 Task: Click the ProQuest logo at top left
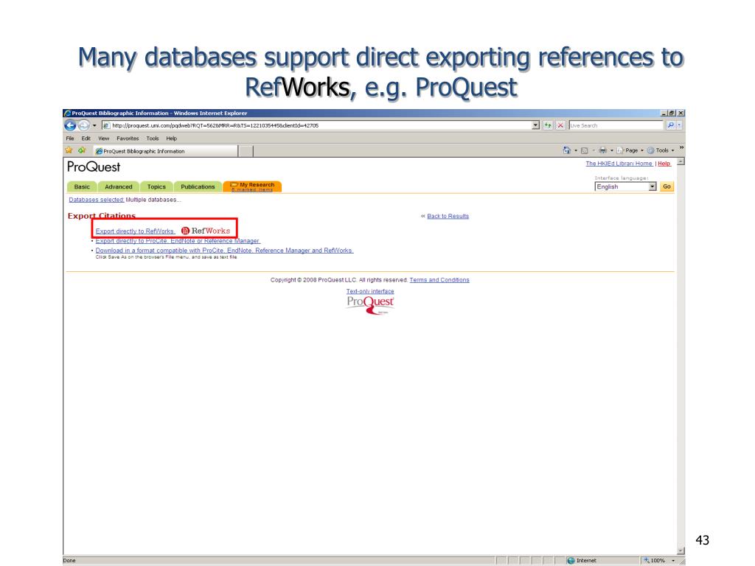(94, 167)
